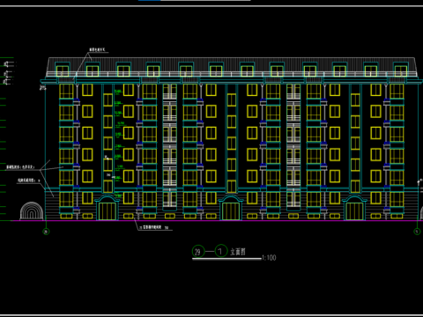Select the left arched entrance door

108,209
